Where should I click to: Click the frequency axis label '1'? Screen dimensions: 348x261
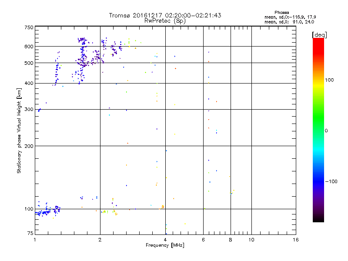tap(35, 240)
